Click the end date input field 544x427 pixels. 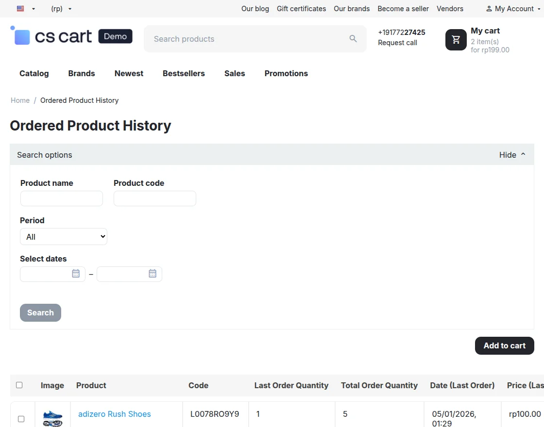tap(129, 274)
